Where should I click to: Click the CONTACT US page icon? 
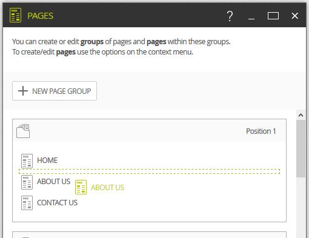coord(27,203)
